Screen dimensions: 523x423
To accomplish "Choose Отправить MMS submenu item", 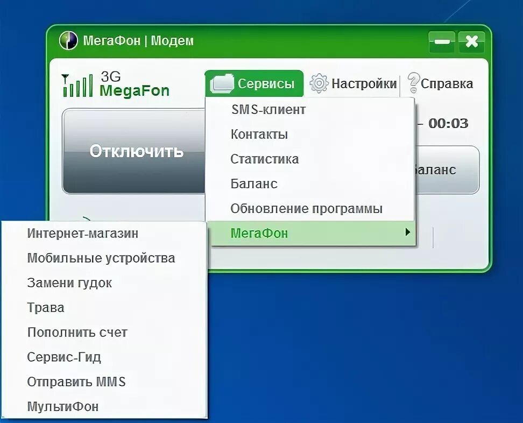I will [104, 382].
